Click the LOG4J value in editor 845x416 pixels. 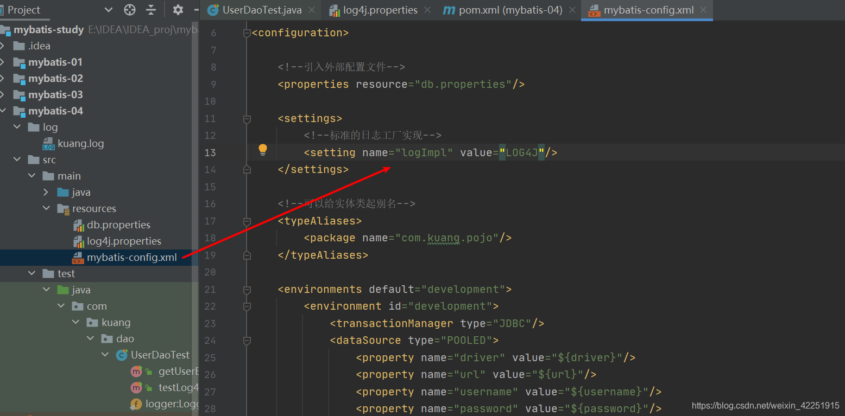click(x=522, y=152)
